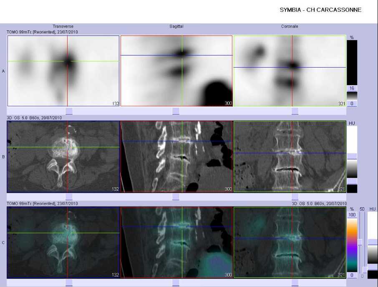Click the upper threshold value 16 in row A
Screen dimensions: 378x287
(x=352, y=88)
